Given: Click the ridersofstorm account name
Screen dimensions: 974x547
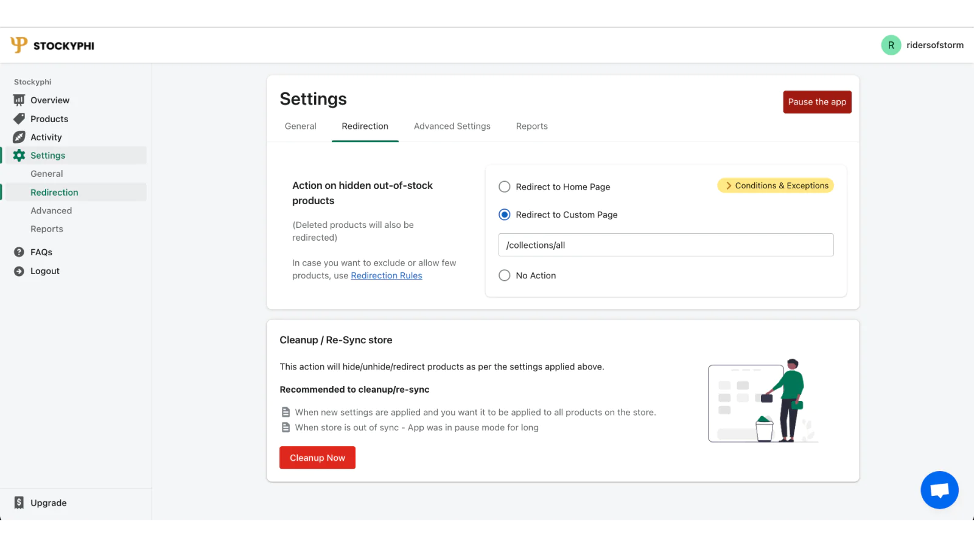Looking at the screenshot, I should (x=935, y=45).
